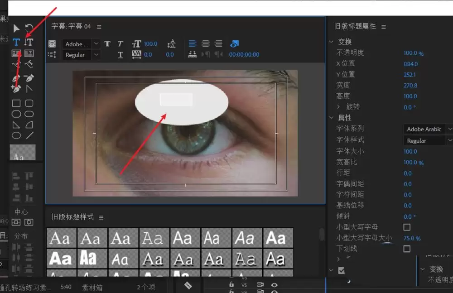
Task: Choose the Selection arrow tool
Action: click(x=16, y=29)
